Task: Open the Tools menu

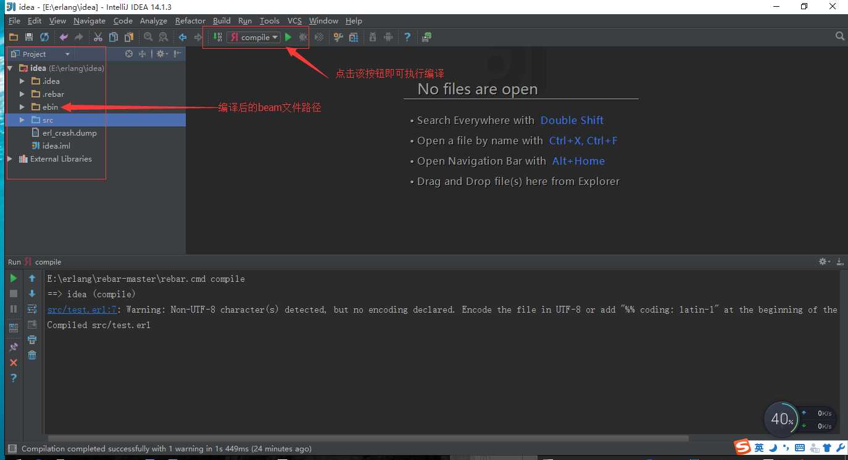Action: [x=269, y=21]
